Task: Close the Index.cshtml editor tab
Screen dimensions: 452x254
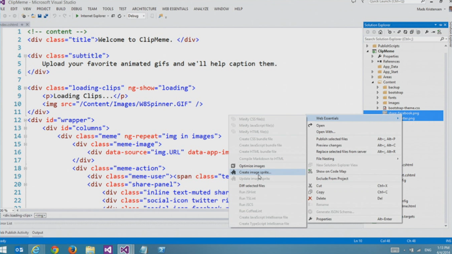Action: pyautogui.click(x=27, y=25)
